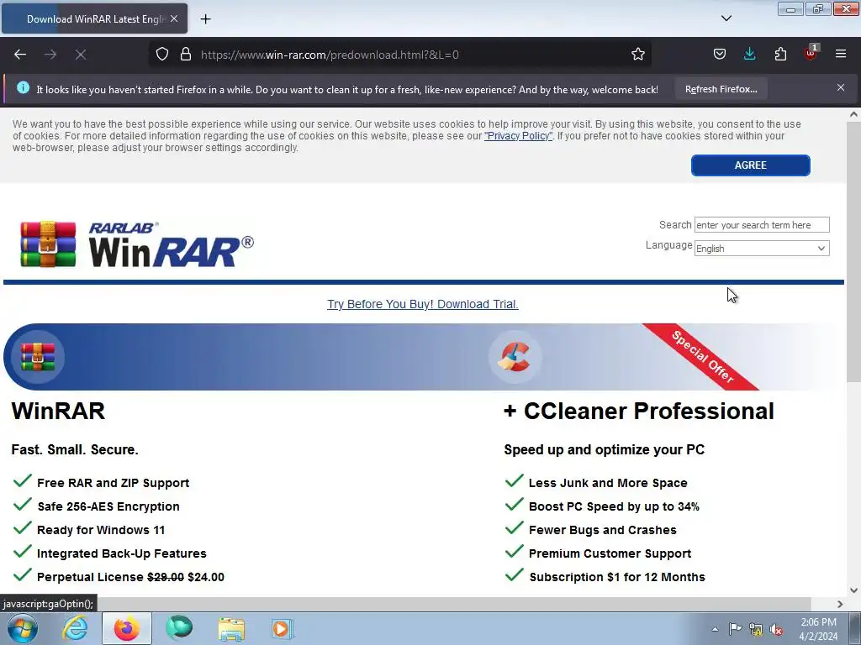The image size is (861, 645).
Task: Click the Refresh Firefox... button
Action: click(x=721, y=89)
